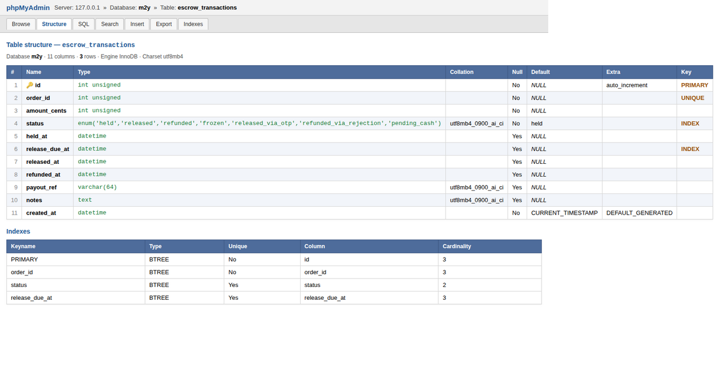714x365 pixels.
Task: Click the Null column header
Action: (517, 72)
